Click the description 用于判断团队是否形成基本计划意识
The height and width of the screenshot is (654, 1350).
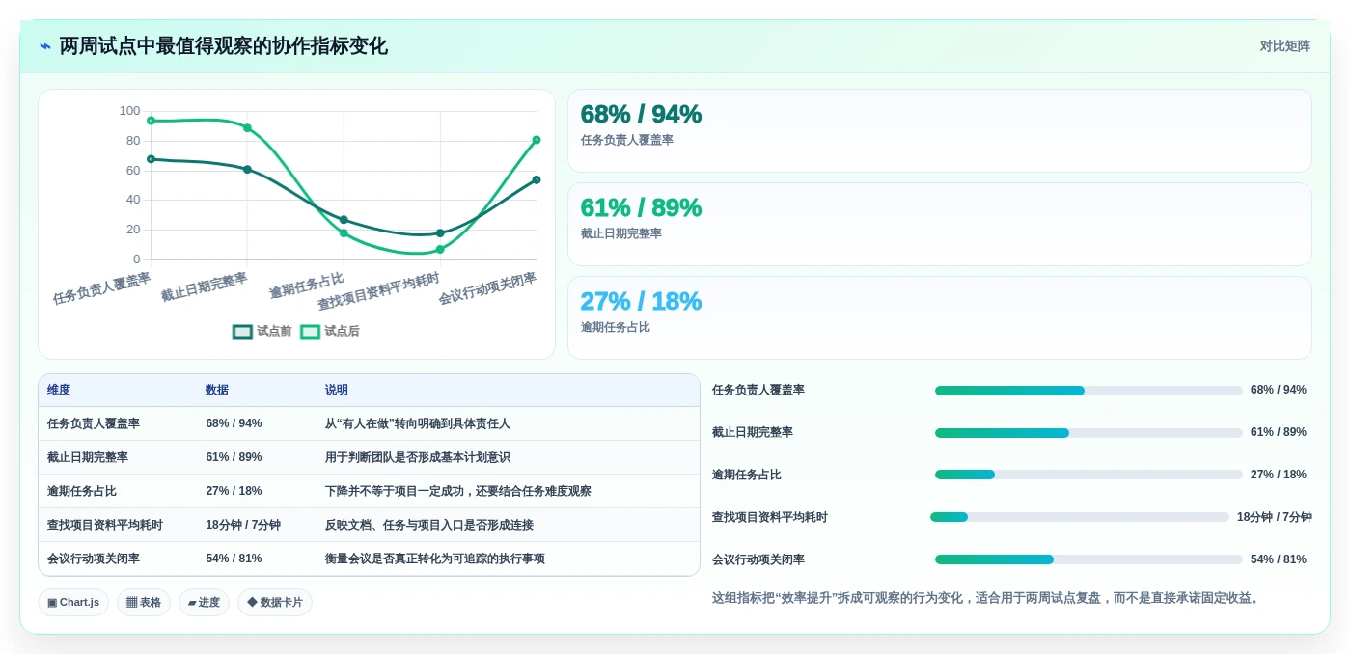pos(418,457)
